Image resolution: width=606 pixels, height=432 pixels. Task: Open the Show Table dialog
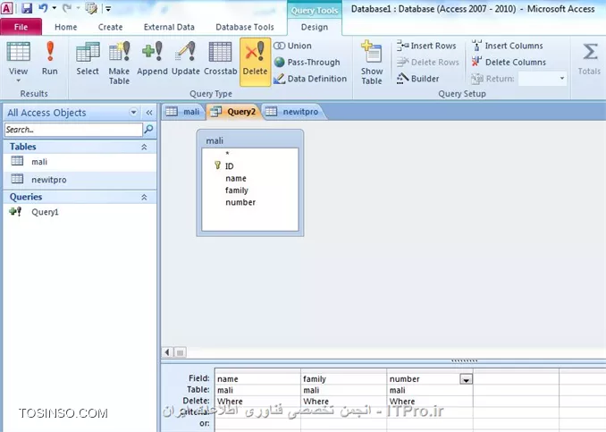click(x=372, y=61)
